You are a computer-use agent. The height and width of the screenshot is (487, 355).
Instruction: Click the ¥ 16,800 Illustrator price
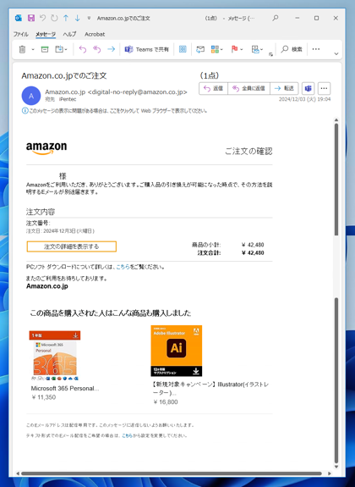(x=166, y=402)
